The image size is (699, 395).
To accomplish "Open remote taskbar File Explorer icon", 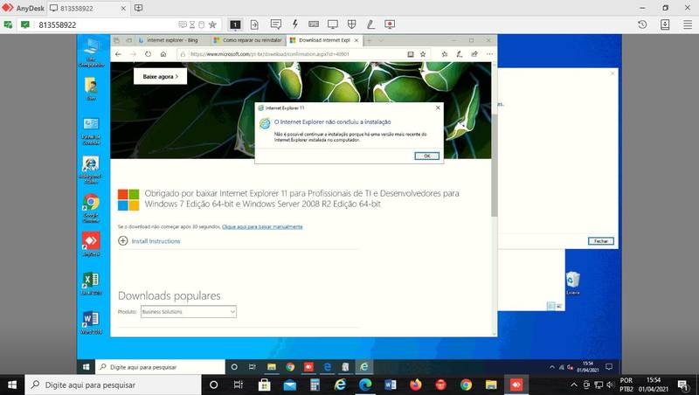I will click(x=272, y=367).
